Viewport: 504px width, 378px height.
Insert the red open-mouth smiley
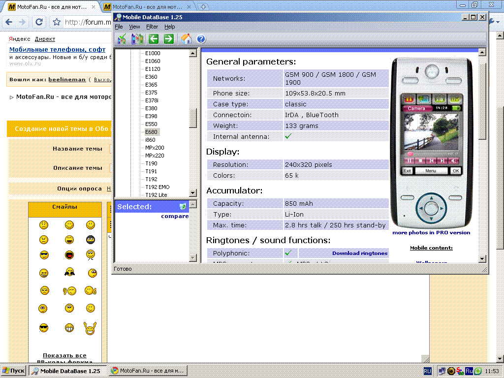click(x=69, y=255)
